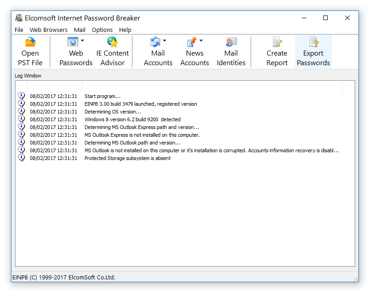Open the Web Browsers menu

click(x=48, y=30)
